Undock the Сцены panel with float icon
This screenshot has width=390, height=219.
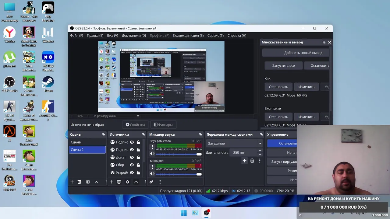tap(104, 134)
